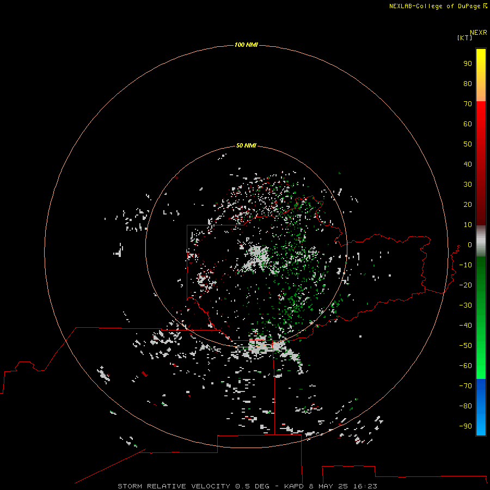This screenshot has width=490, height=490.
Task: Click the 100 NMI range ring label
Action: (x=246, y=45)
